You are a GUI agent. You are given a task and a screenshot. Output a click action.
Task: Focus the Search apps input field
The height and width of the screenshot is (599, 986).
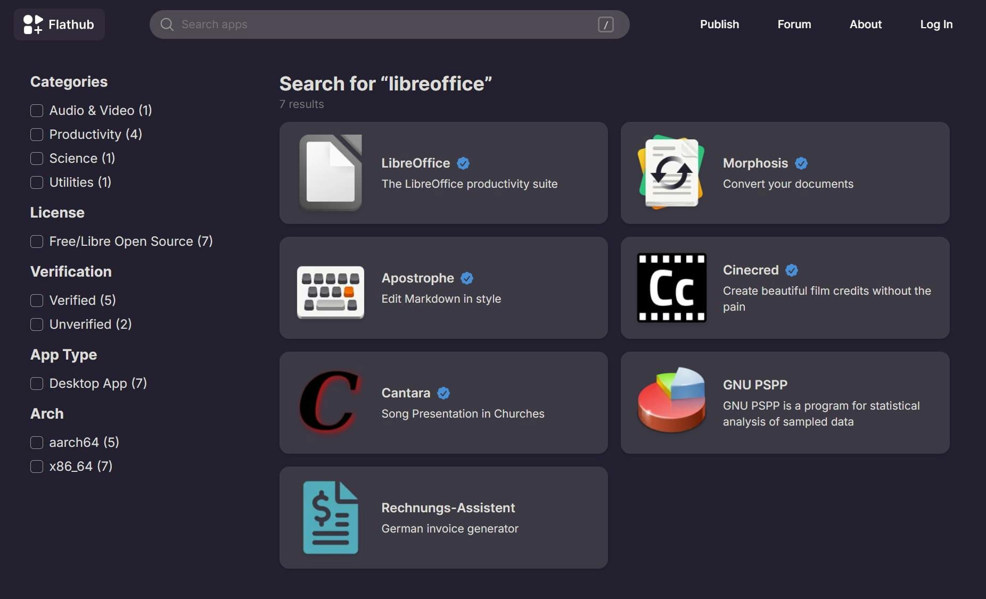coord(389,24)
